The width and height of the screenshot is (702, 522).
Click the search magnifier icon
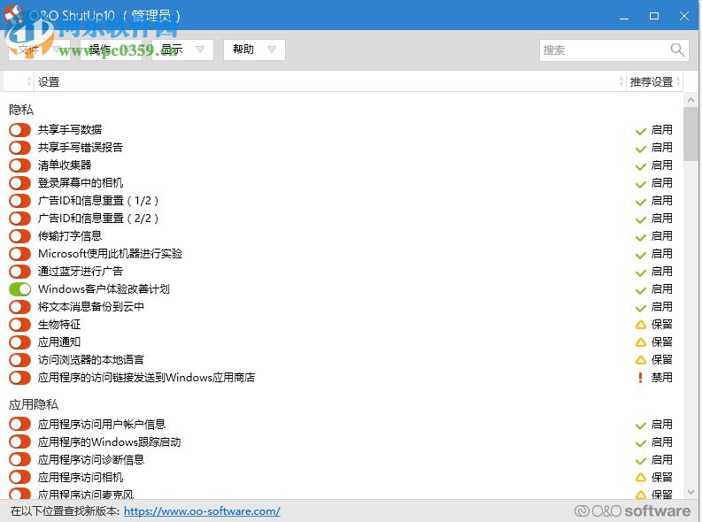[677, 50]
